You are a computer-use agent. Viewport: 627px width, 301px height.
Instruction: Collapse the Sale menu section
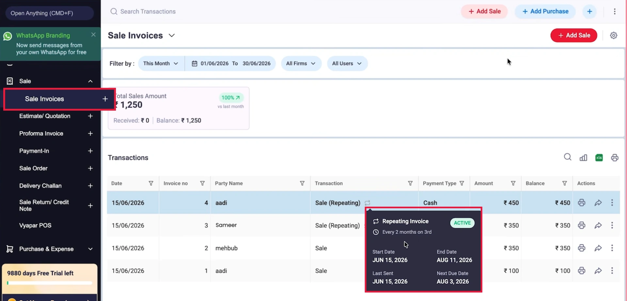(x=90, y=81)
